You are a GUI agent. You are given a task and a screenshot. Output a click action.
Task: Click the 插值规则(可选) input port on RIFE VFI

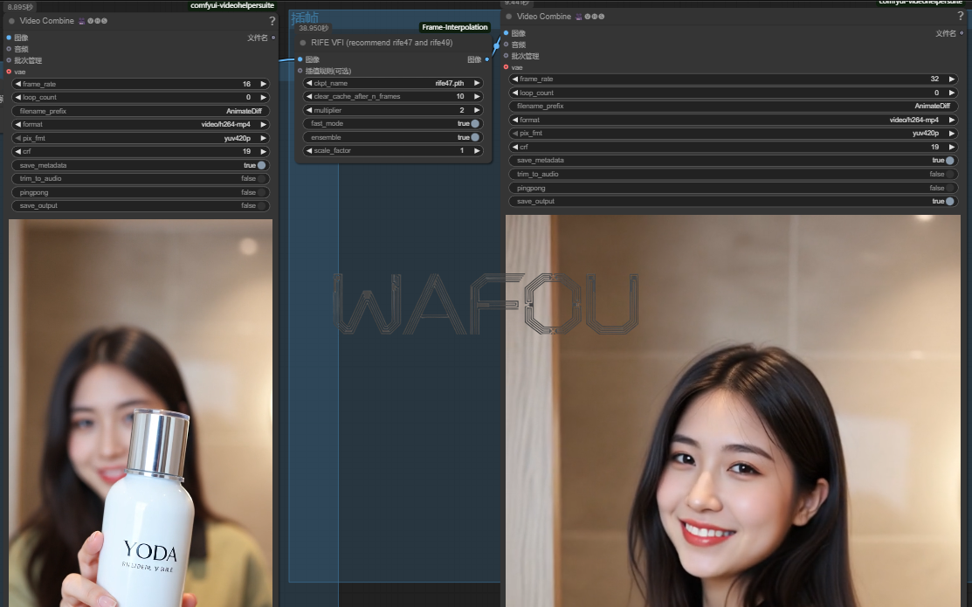pyautogui.click(x=300, y=71)
